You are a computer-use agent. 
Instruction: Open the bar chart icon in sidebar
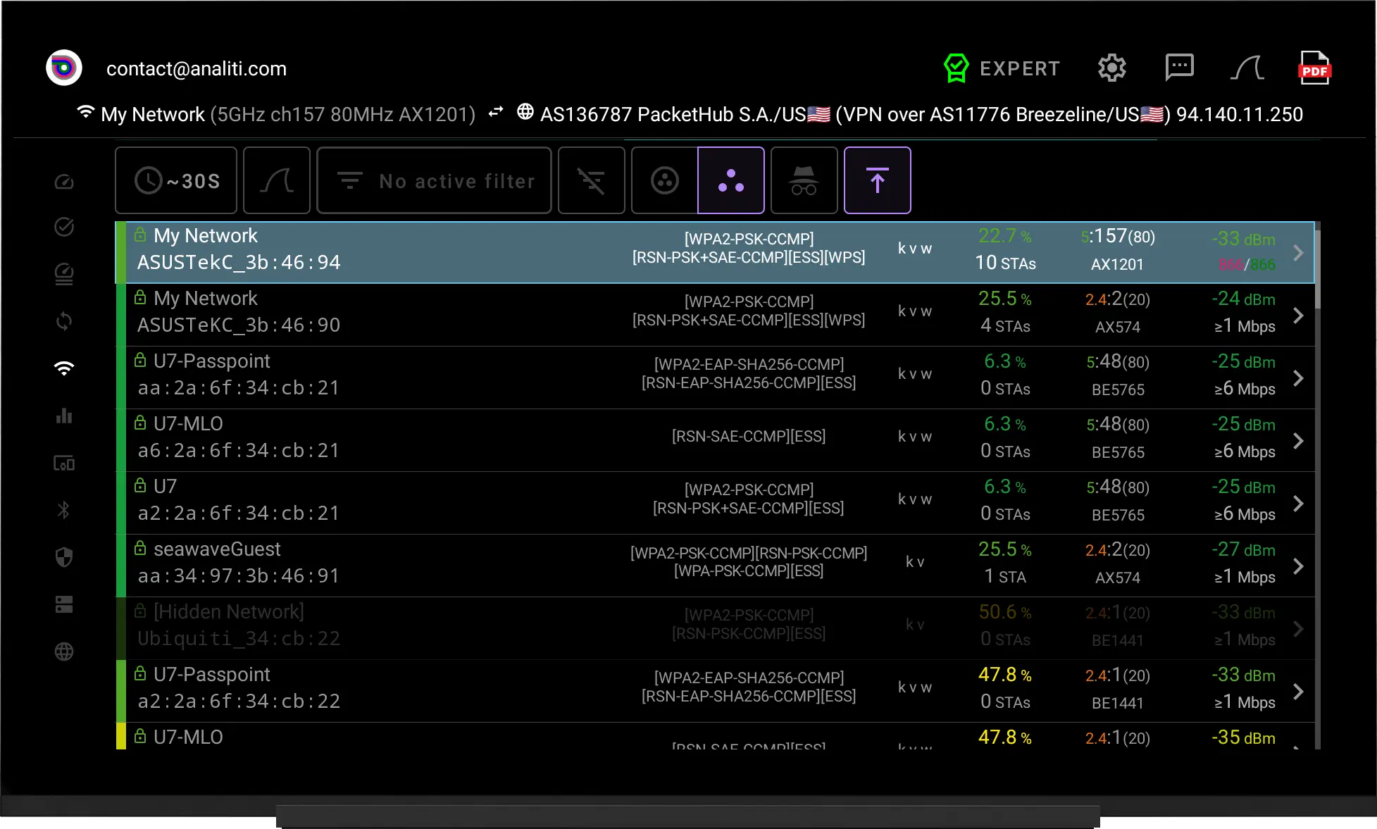(x=64, y=416)
